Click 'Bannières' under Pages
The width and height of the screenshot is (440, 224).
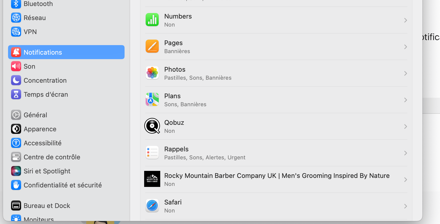click(x=177, y=51)
